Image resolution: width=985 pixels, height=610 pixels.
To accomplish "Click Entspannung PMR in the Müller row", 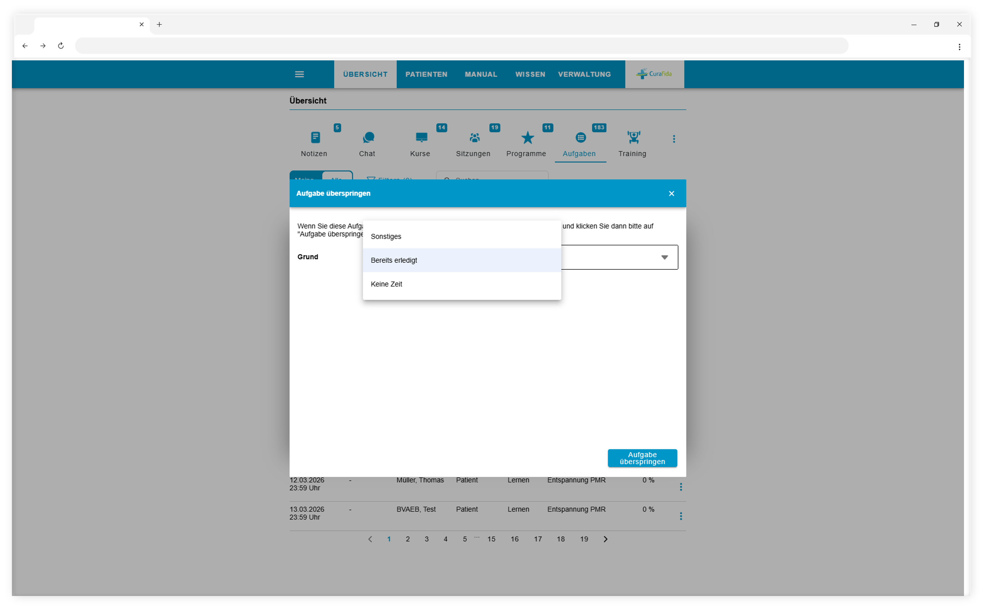I will pyautogui.click(x=576, y=480).
